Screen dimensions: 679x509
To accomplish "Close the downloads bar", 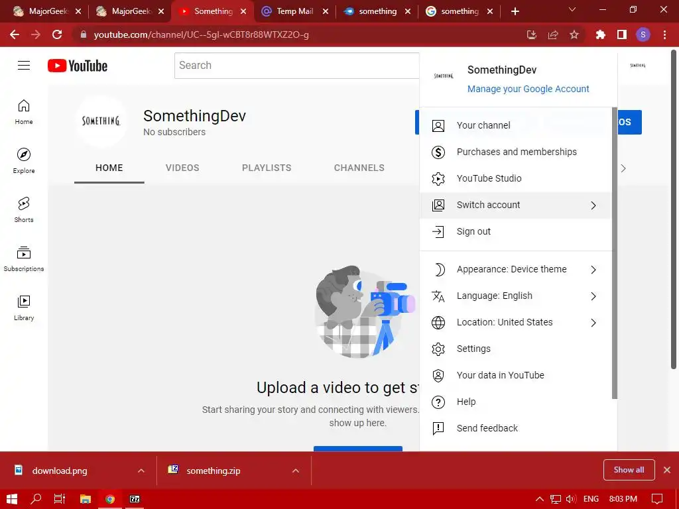I will pyautogui.click(x=667, y=470).
